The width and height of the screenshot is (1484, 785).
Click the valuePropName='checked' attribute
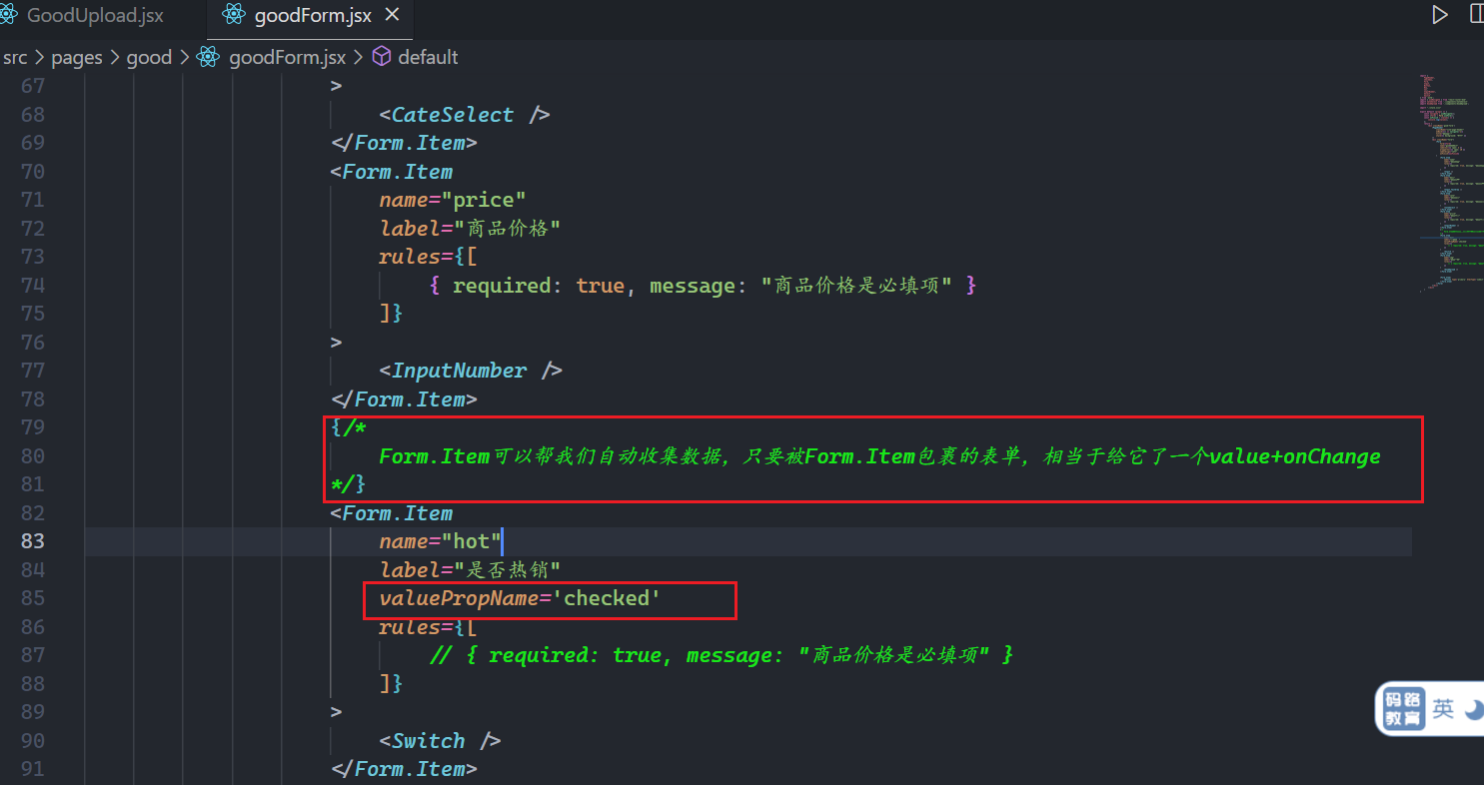[520, 598]
